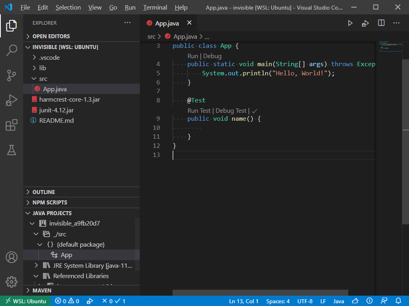409x306 pixels.
Task: Click Ln 13, Col 1 to go to line
Action: [244, 301]
